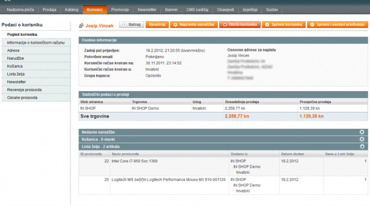Click Obriši korisnika button
The width and height of the screenshot is (370, 207).
pos(240,25)
